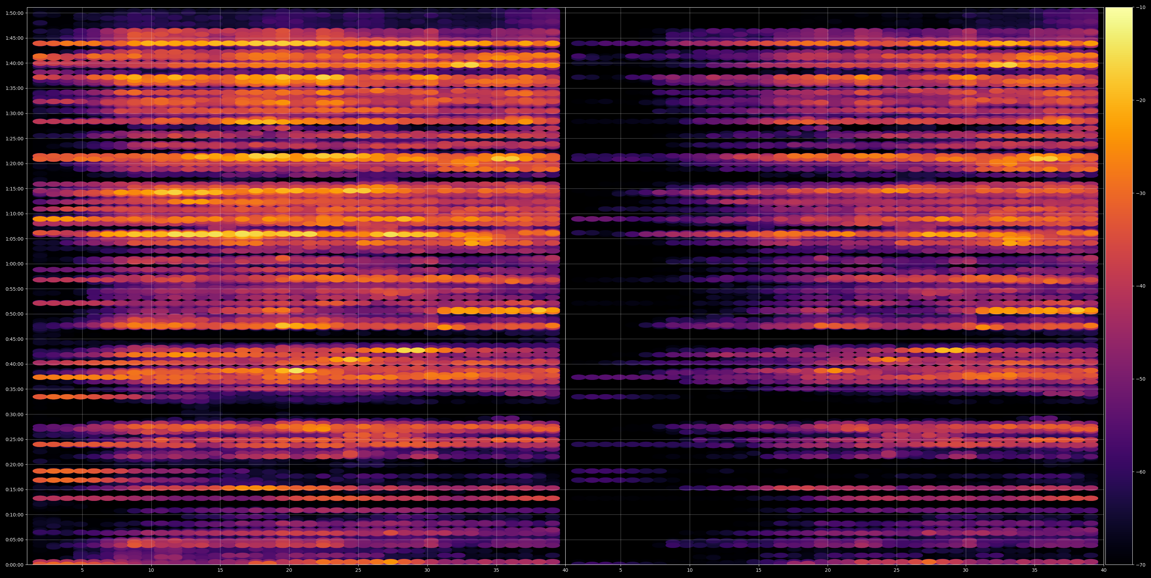Click the 0:00:00 y-axis tick label
The width and height of the screenshot is (1151, 578).
point(14,565)
